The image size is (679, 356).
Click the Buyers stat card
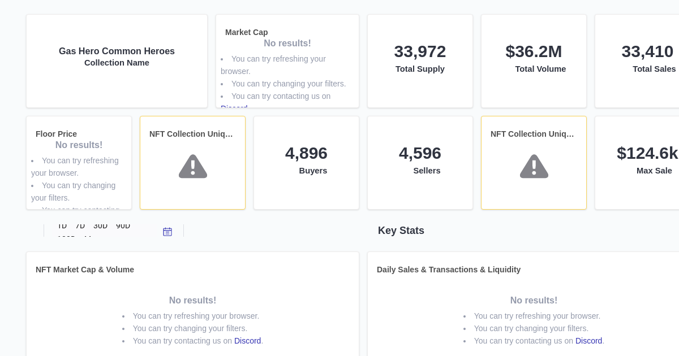coord(306,162)
